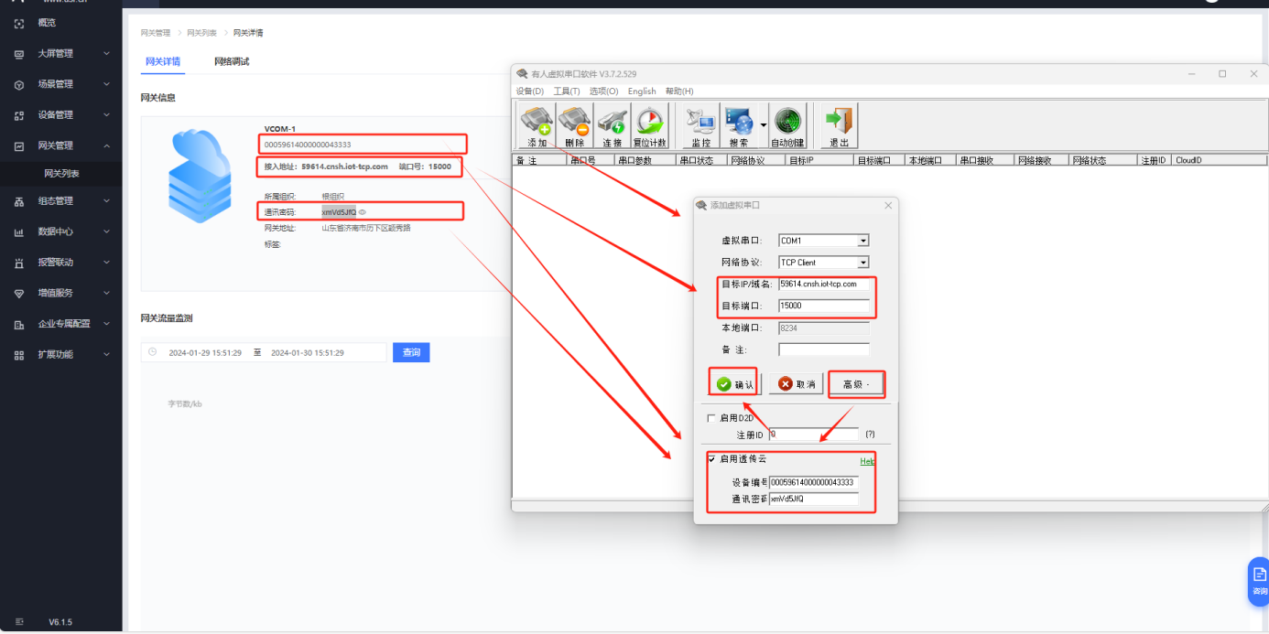Switch to the 网络调试 tab
The width and height of the screenshot is (1269, 634).
click(x=232, y=61)
